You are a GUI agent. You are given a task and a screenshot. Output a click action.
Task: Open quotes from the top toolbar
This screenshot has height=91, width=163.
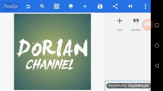[x=130, y=7]
